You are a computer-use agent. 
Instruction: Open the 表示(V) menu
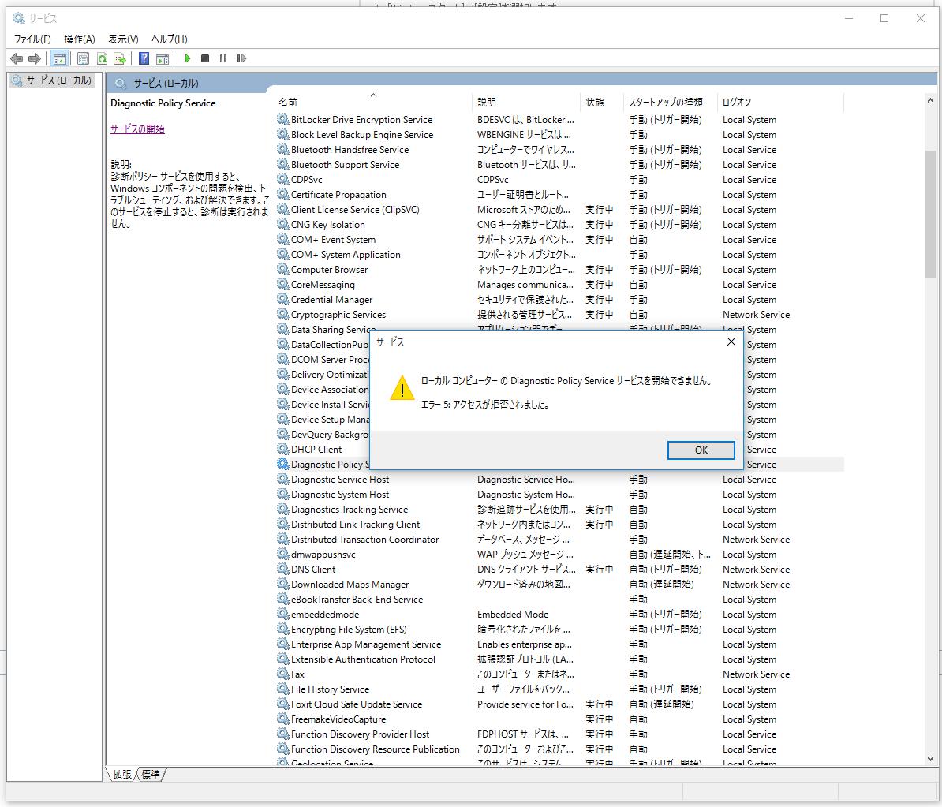click(123, 39)
